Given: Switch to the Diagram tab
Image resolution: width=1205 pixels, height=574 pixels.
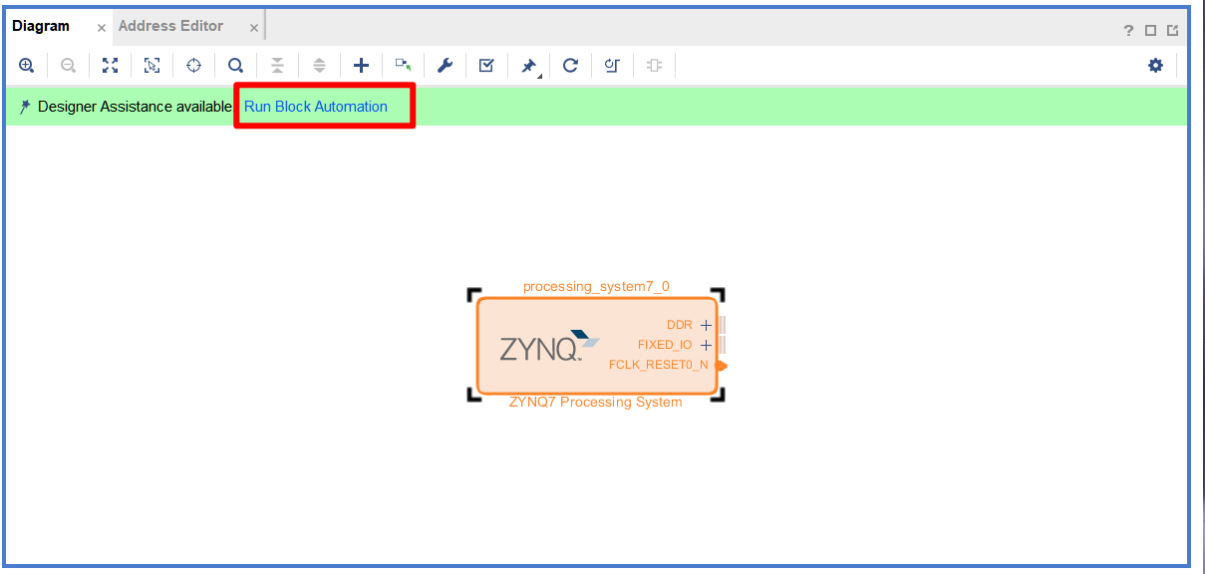Looking at the screenshot, I should [41, 26].
